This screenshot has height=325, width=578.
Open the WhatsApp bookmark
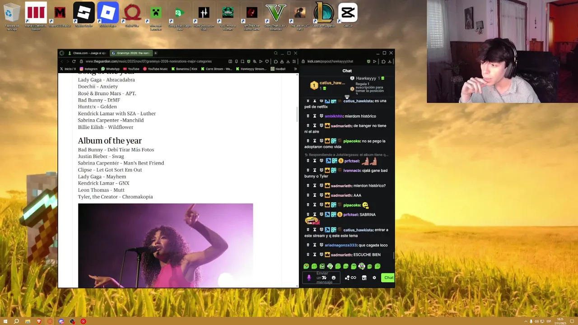(x=110, y=69)
